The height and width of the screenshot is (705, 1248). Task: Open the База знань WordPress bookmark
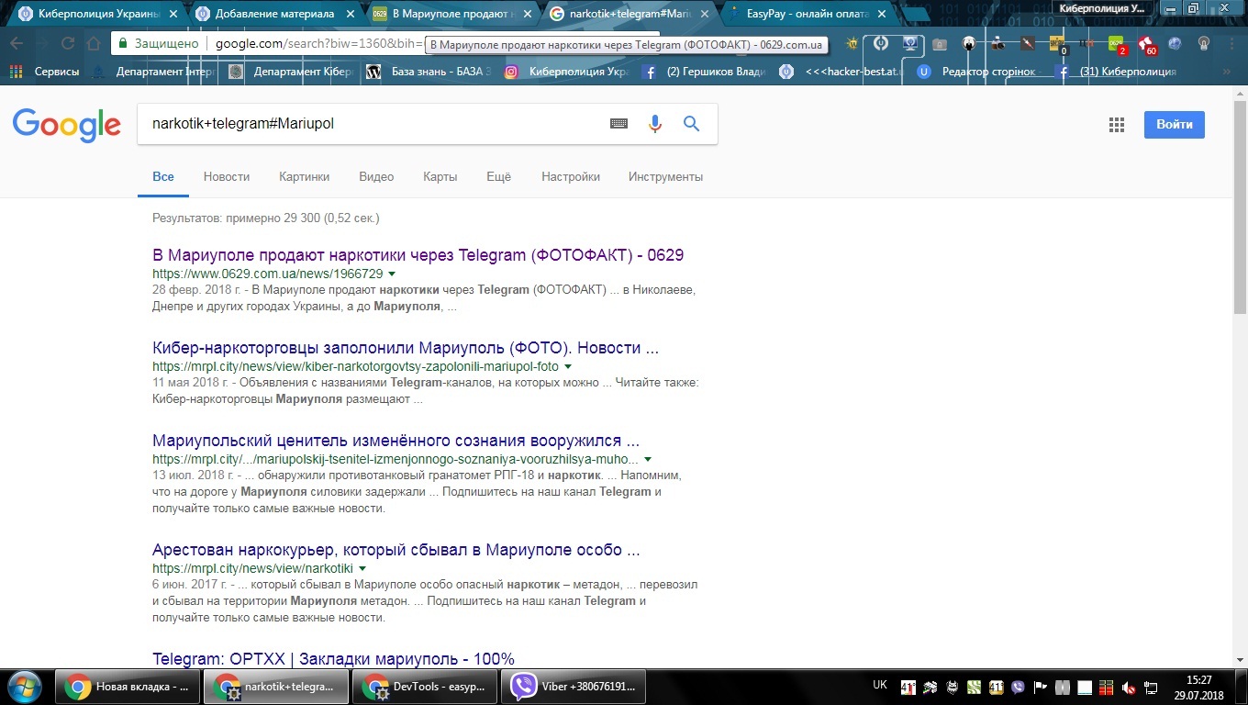click(428, 72)
